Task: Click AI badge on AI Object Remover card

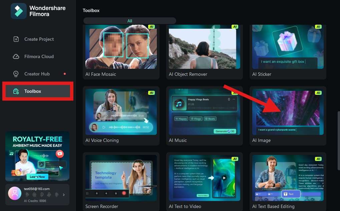Action: click(x=235, y=27)
